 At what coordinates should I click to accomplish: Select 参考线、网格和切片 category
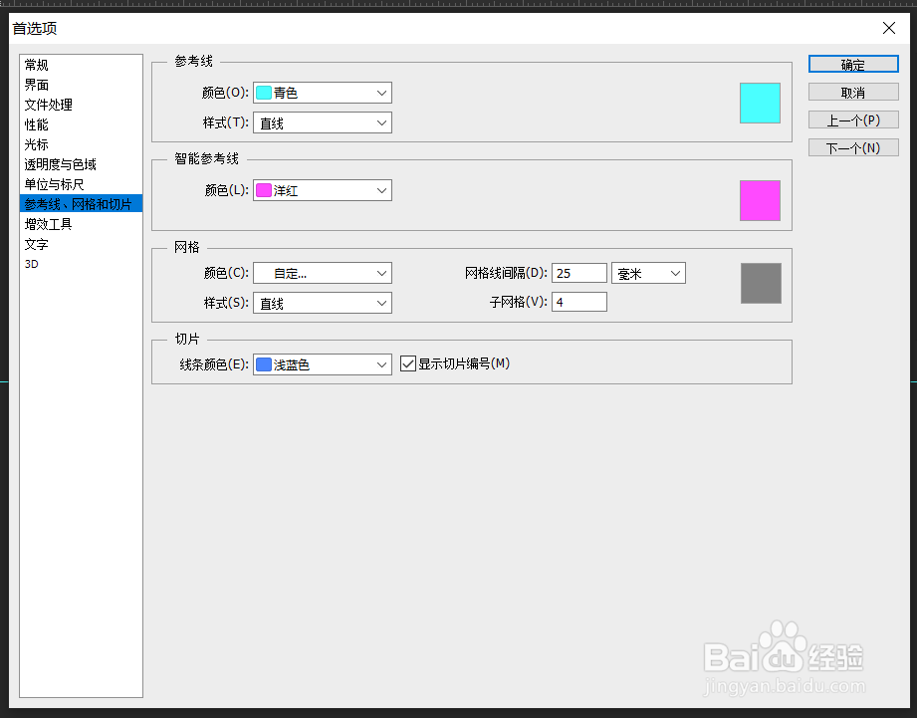click(81, 204)
